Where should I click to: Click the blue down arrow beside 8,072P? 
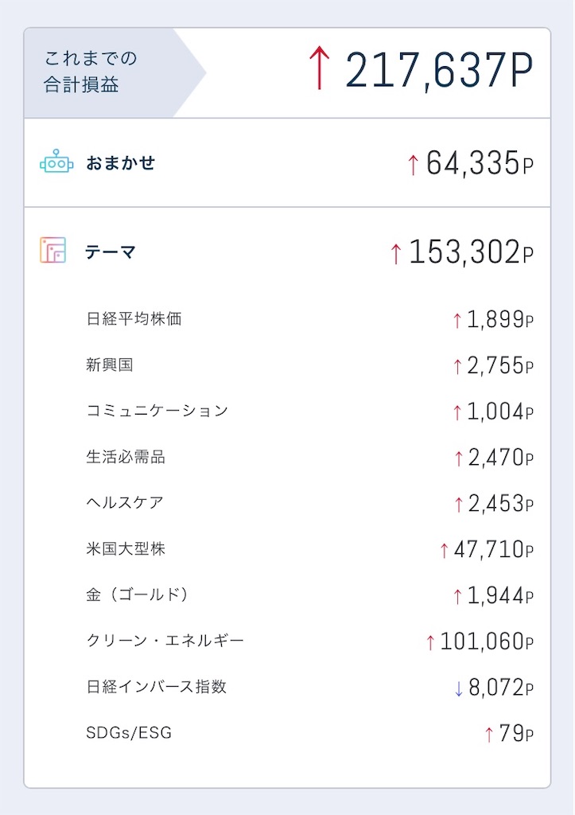pyautogui.click(x=458, y=688)
